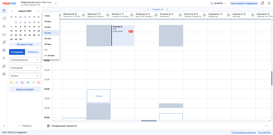Open База знаний и поддержка

pyautogui.click(x=244, y=3)
